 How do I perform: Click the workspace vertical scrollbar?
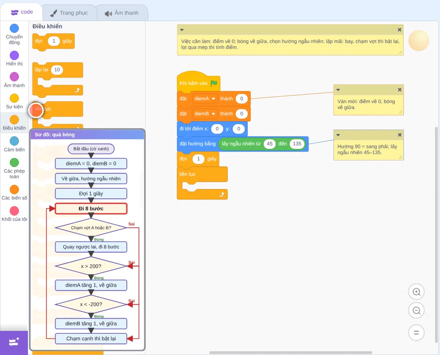[x=437, y=234]
